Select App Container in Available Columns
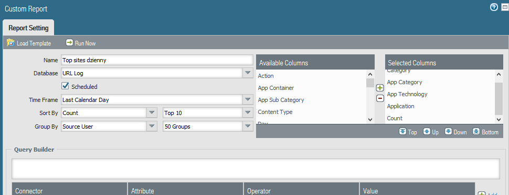The image size is (509, 195). click(275, 88)
